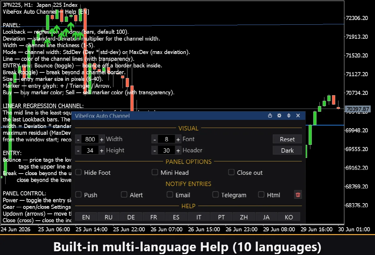Click the Header field showing 30
The width and height of the screenshot is (375, 255).
click(167, 150)
